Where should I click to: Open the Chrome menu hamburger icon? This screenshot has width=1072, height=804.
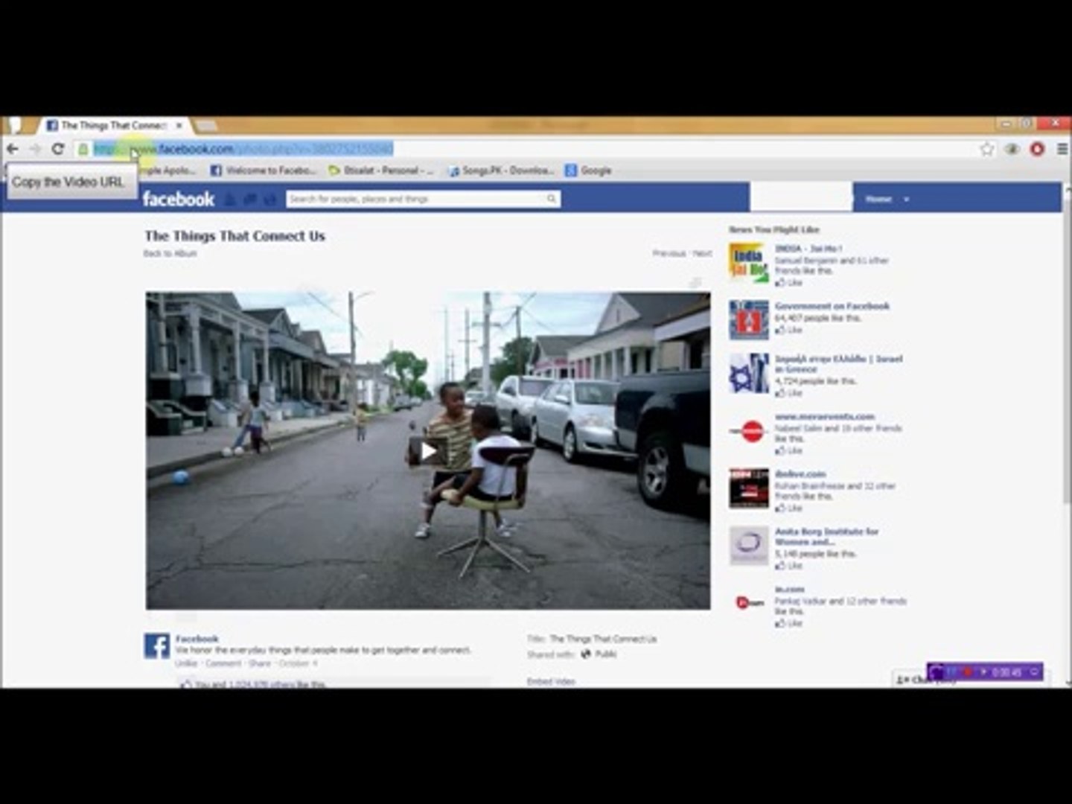1062,149
